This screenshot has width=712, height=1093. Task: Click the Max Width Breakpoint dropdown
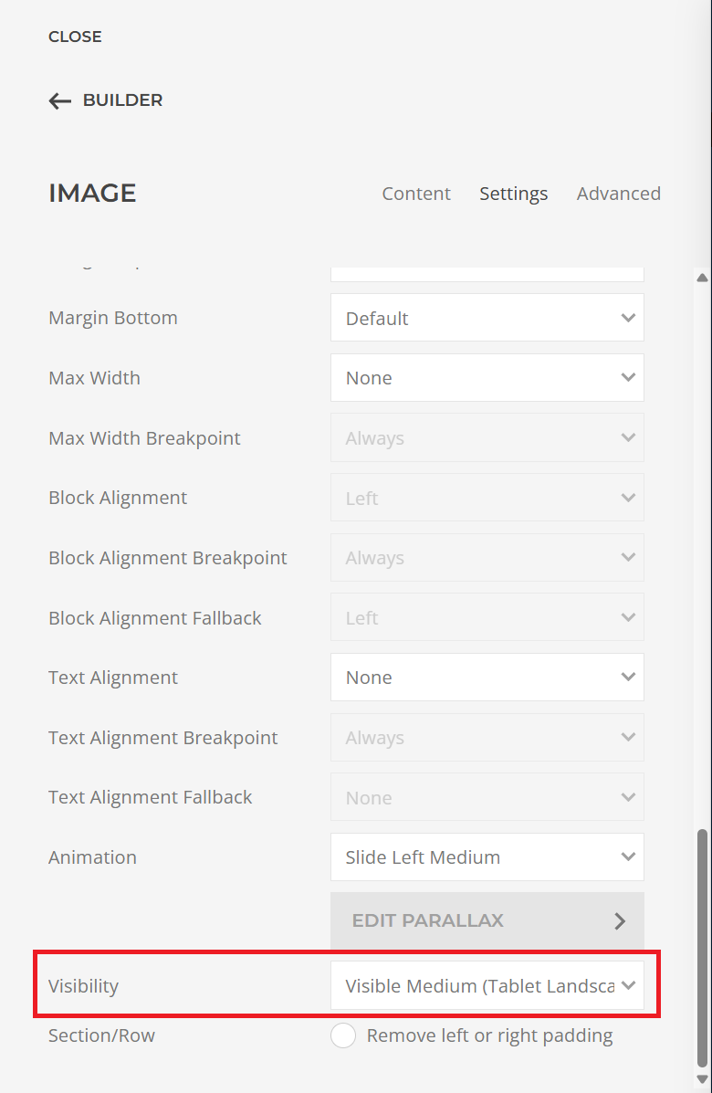point(487,438)
